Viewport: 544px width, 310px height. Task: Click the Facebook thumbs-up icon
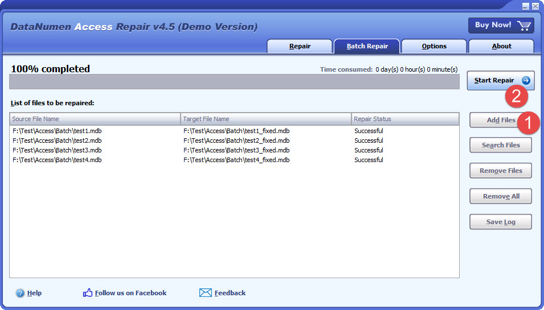click(x=88, y=293)
